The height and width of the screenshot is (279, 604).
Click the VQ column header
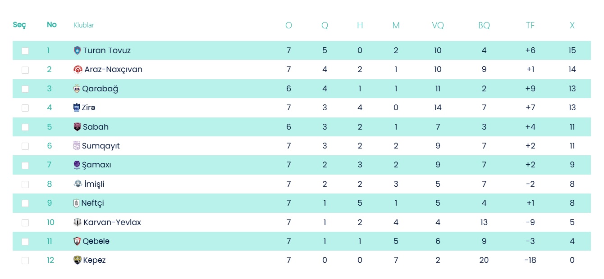pos(438,26)
